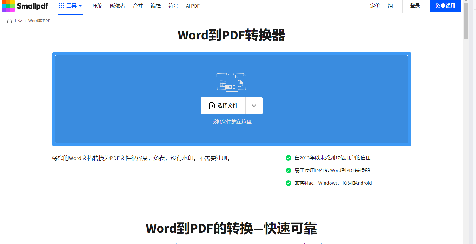Click the 或将文件放在这里 drop text
Image resolution: width=476 pixels, height=244 pixels.
[x=232, y=122]
